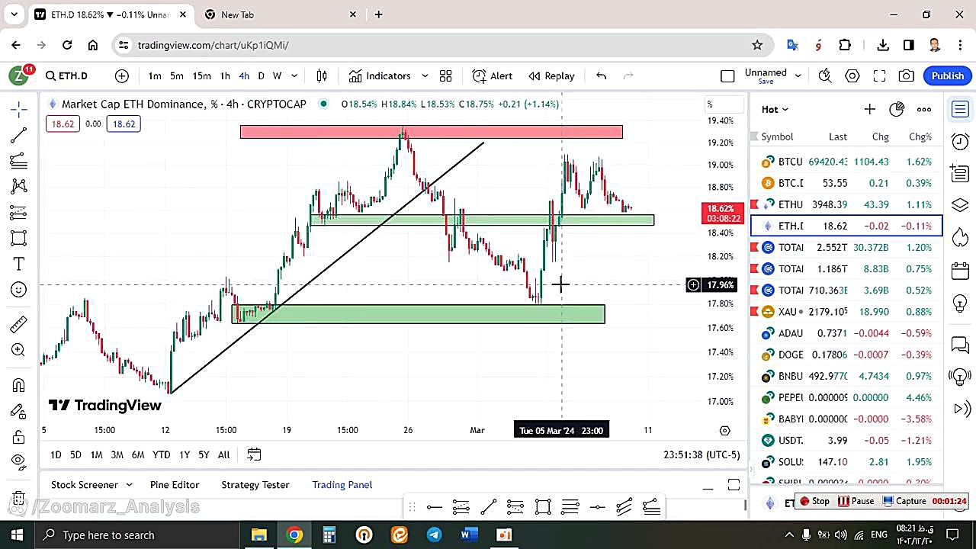Select the 4h timeframe
This screenshot has width=976, height=549.
244,75
